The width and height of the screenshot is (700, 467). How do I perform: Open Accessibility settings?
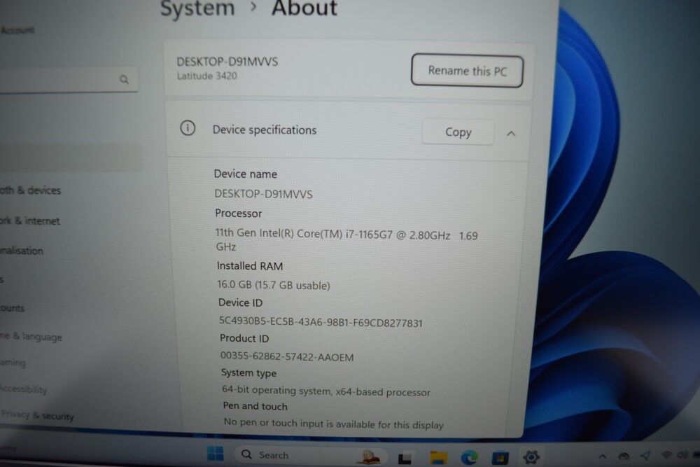[23, 389]
